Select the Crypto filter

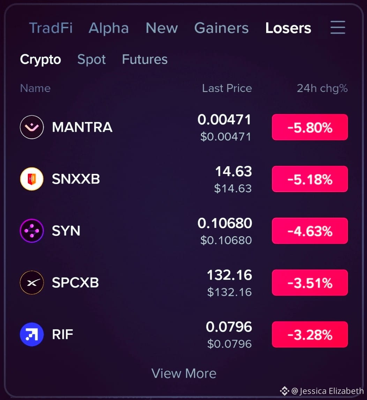pos(40,60)
